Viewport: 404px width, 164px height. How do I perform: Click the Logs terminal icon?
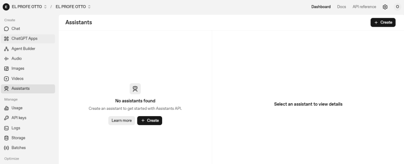6,128
